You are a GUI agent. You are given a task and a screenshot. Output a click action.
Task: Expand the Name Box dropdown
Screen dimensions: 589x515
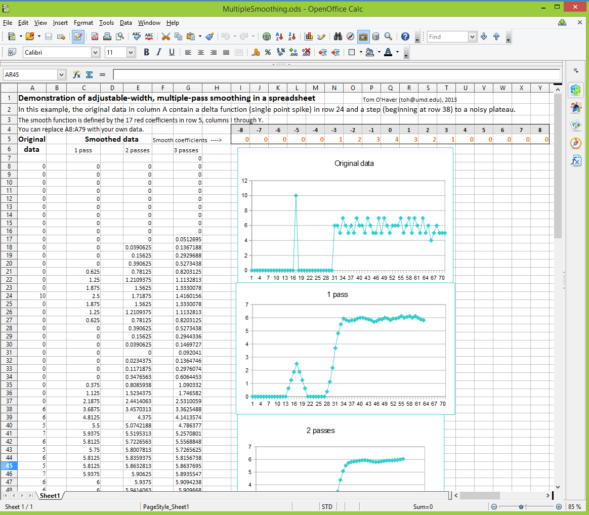61,74
